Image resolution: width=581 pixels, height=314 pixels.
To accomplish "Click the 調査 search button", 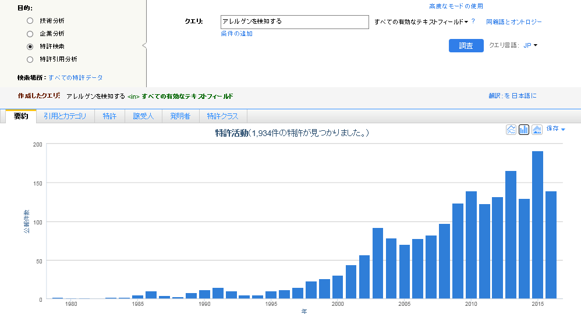I will pyautogui.click(x=466, y=45).
